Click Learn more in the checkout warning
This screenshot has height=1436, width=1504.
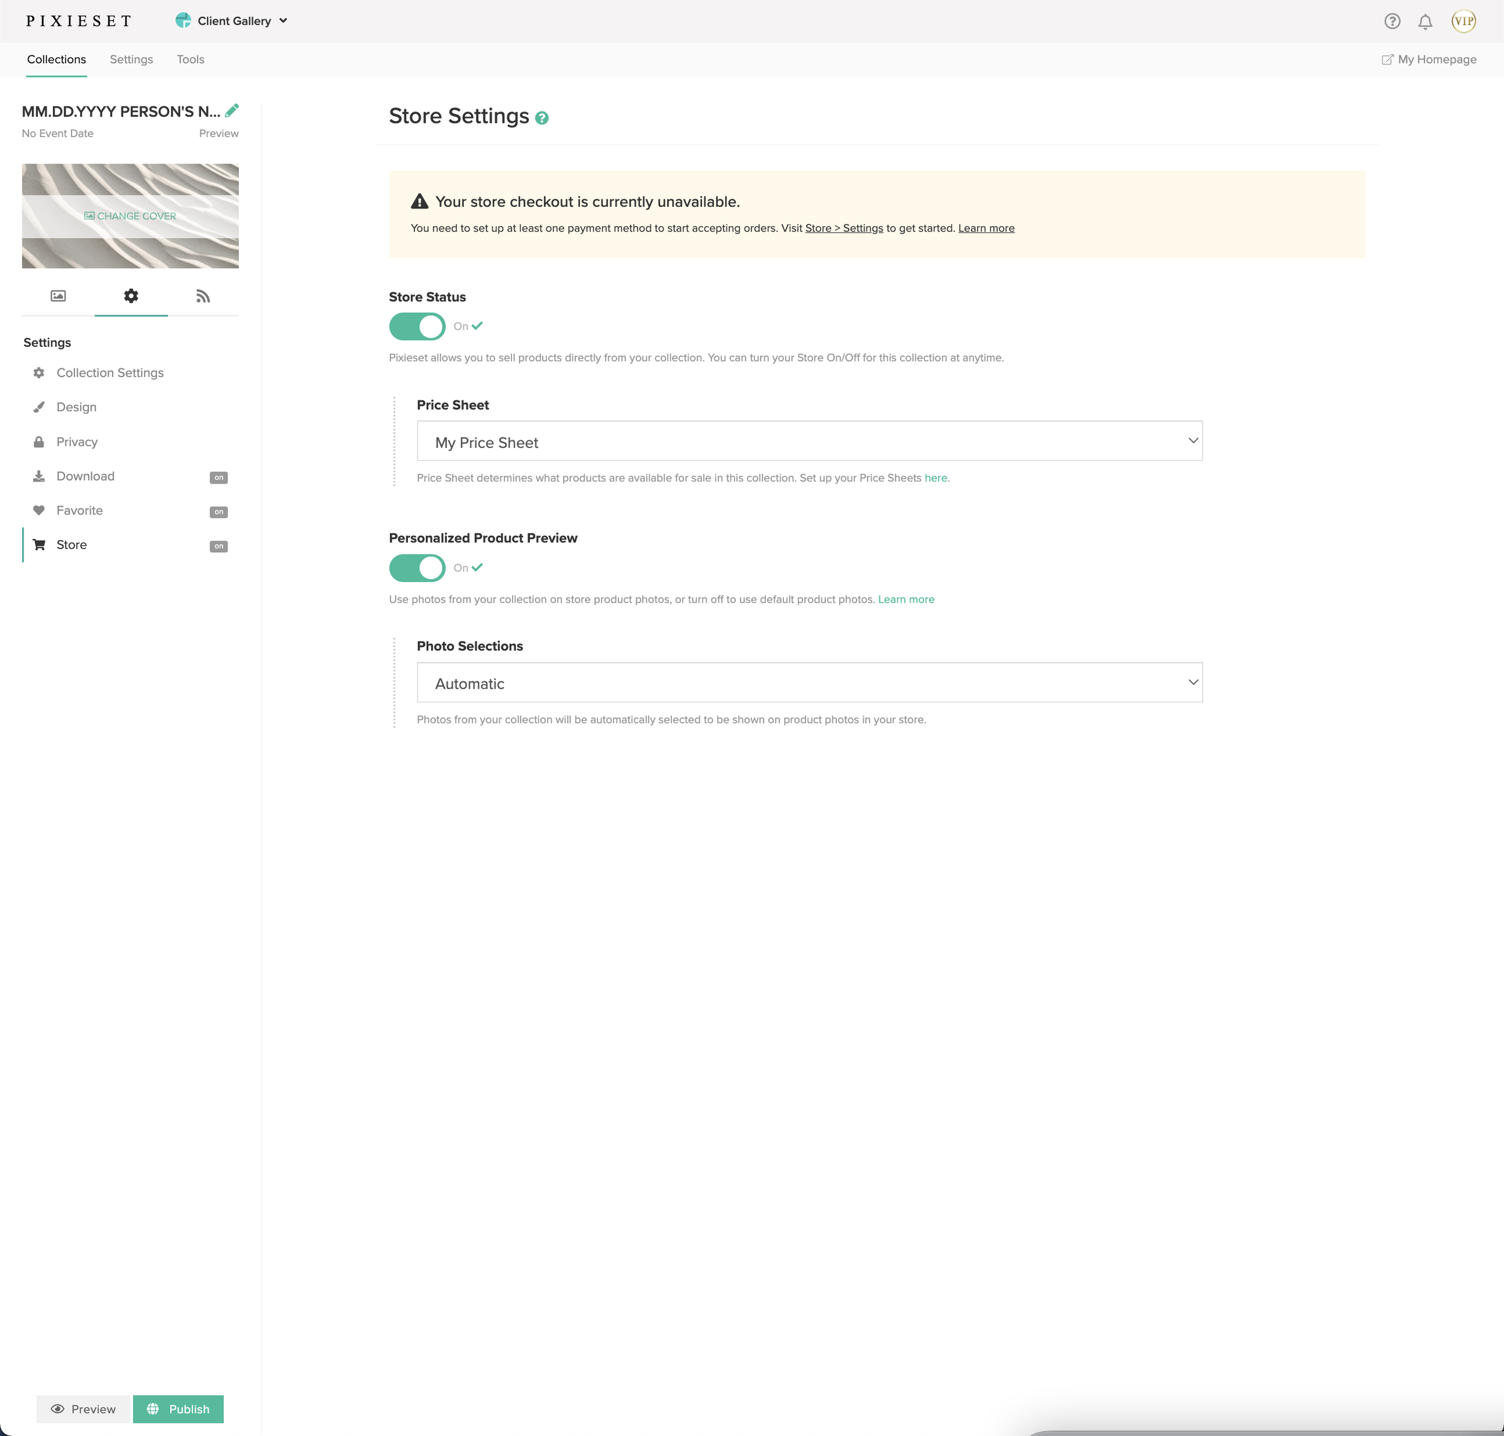click(987, 228)
